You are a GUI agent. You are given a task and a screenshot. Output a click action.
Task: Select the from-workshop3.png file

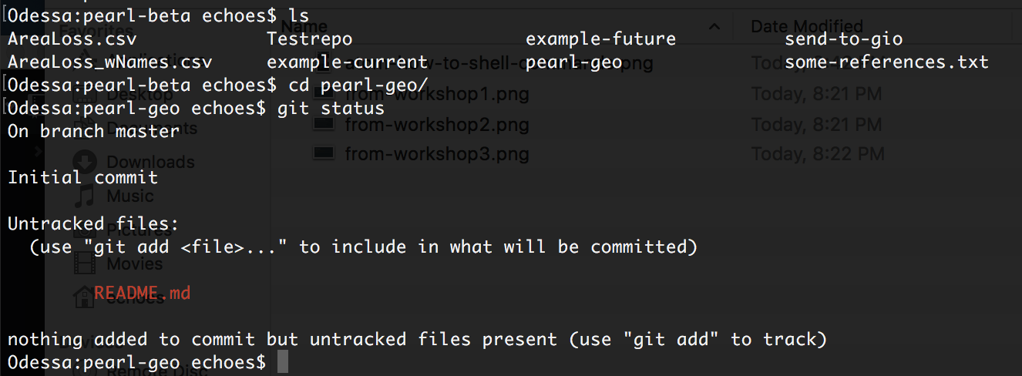pos(437,153)
